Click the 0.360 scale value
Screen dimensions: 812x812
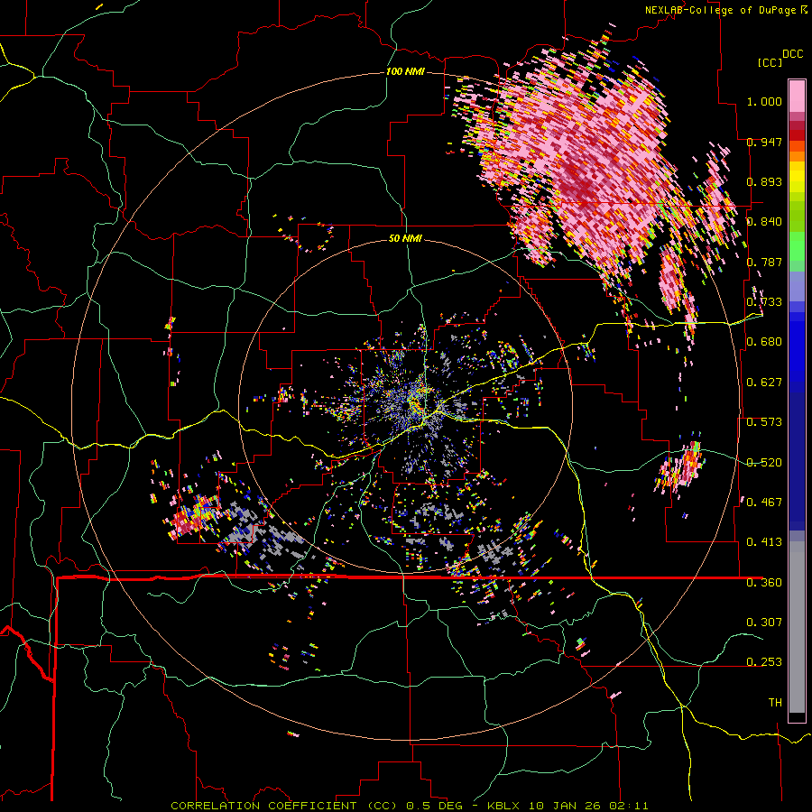click(764, 583)
